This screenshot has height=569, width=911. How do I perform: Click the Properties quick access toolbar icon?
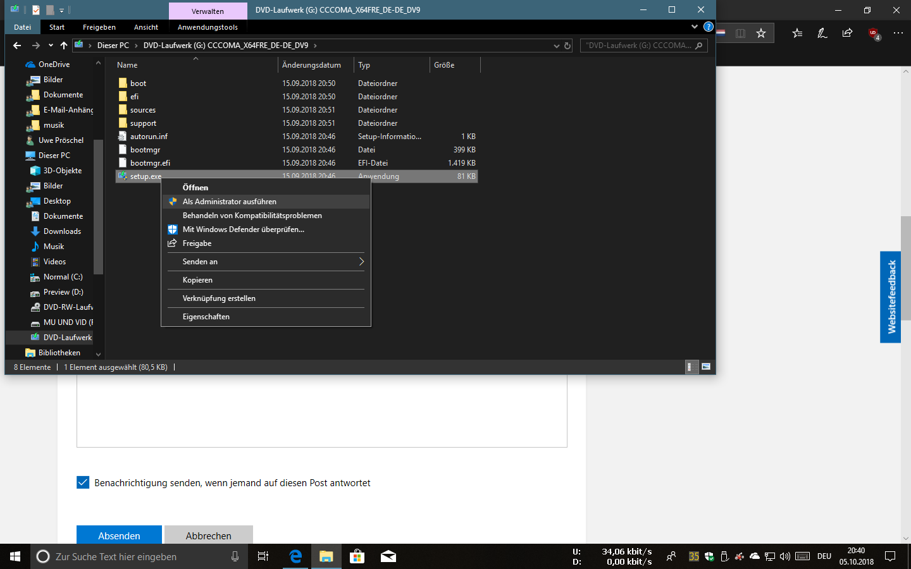(x=36, y=10)
